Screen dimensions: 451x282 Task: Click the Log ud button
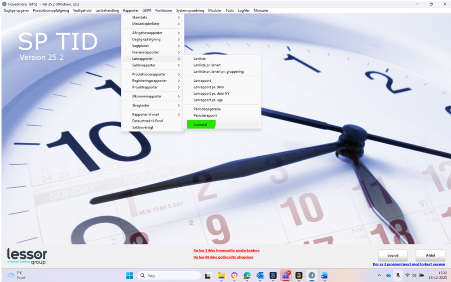tap(393, 256)
